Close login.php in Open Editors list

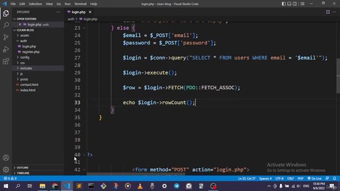(x=20, y=24)
